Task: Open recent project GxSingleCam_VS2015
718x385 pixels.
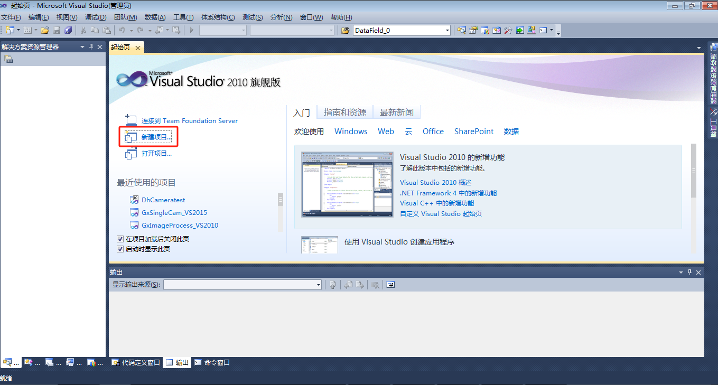Action: (x=174, y=213)
